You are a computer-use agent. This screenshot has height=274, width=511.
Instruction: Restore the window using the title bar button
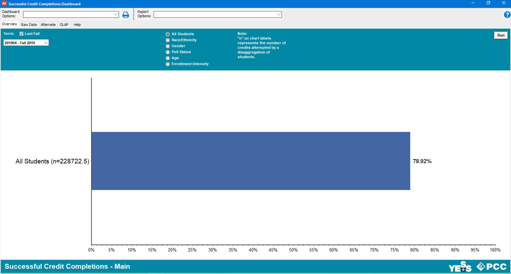[x=488, y=3]
